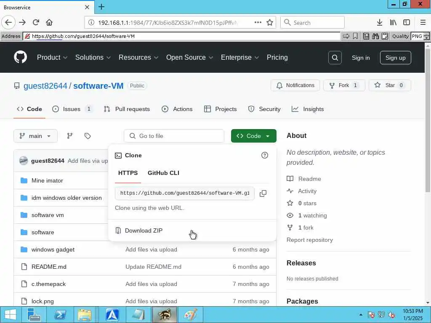Click the binoculars find icon
This screenshot has width=431, height=323.
[x=375, y=36]
